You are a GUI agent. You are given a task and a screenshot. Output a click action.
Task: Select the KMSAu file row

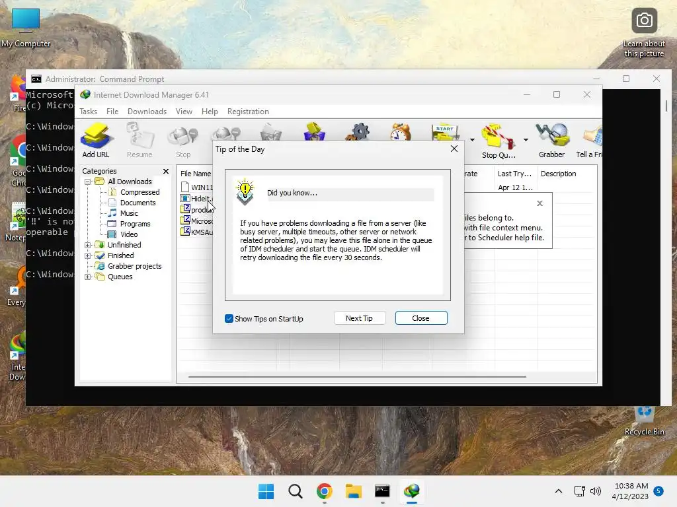click(x=197, y=232)
